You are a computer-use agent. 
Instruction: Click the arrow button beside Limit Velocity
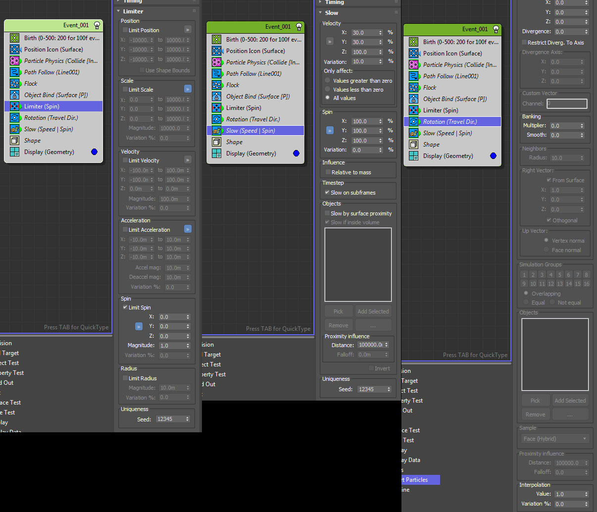188,160
